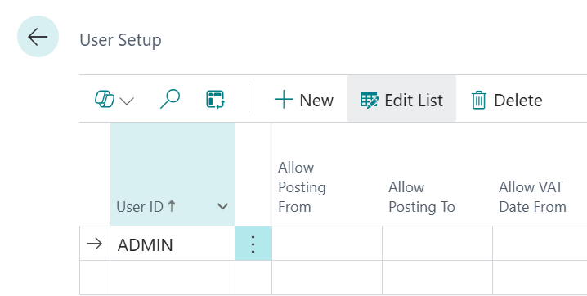
Task: Delete the selected user setup
Action: click(x=507, y=100)
